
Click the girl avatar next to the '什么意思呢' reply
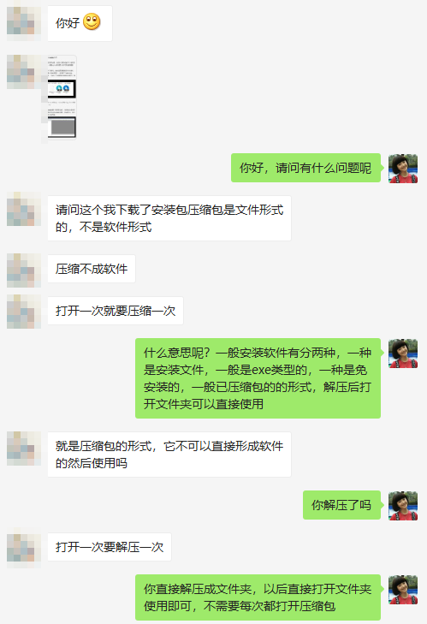[x=403, y=354]
